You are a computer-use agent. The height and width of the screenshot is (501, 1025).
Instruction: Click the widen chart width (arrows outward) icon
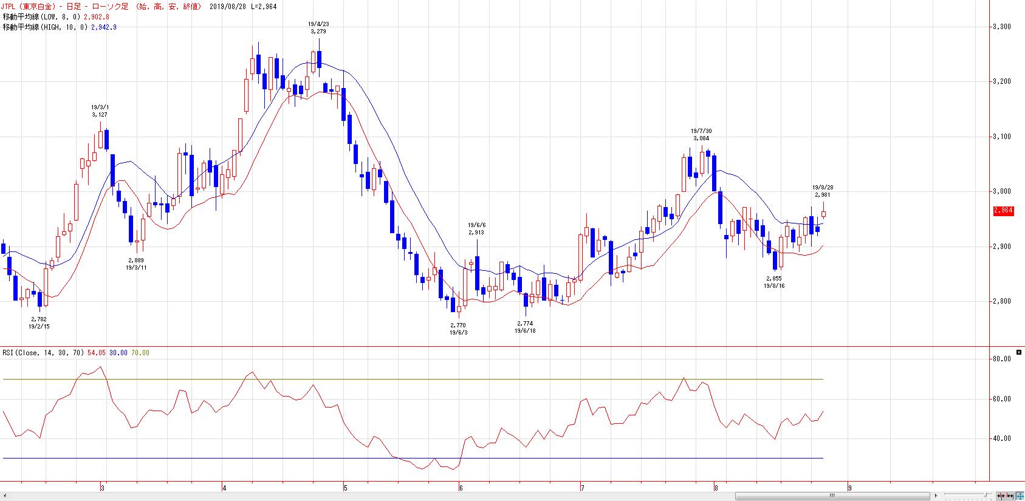(x=1010, y=496)
